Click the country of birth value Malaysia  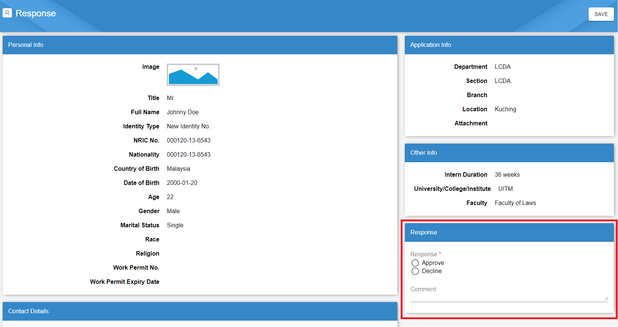point(179,169)
